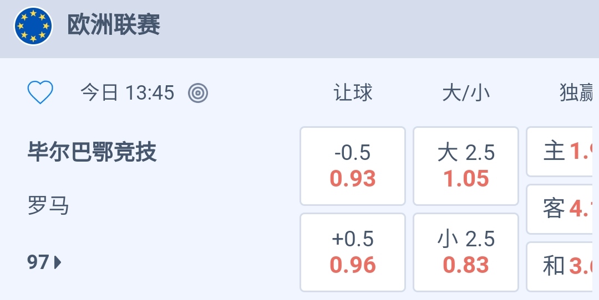Image resolution: width=599 pixels, height=300 pixels.
Task: Open the 罗马 team name
Action: click(x=48, y=206)
